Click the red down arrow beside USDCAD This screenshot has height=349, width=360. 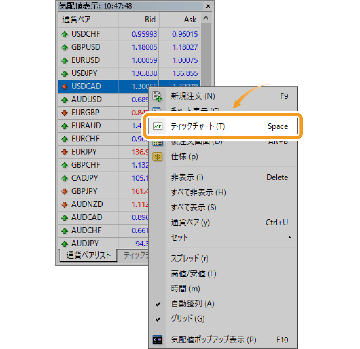pos(65,86)
